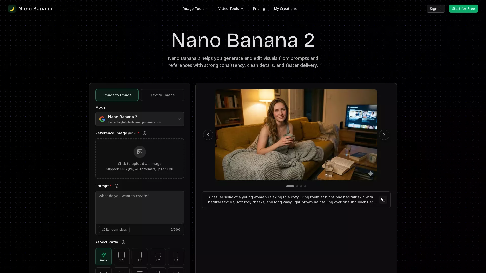486x273 pixels.
Task: Click the next image carousel arrow
Action: pos(384,135)
